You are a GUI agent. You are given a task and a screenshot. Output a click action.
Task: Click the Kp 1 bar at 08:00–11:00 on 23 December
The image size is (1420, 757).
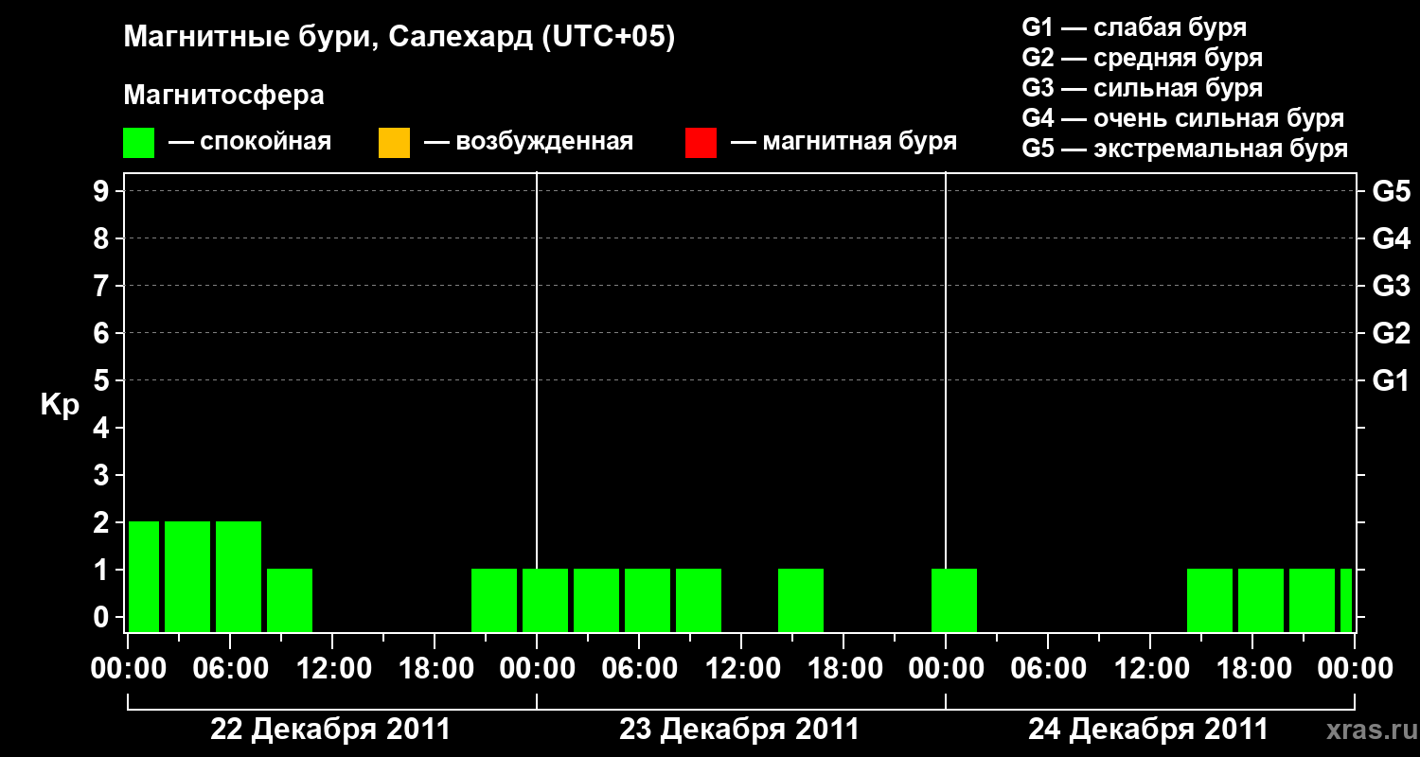click(x=699, y=600)
